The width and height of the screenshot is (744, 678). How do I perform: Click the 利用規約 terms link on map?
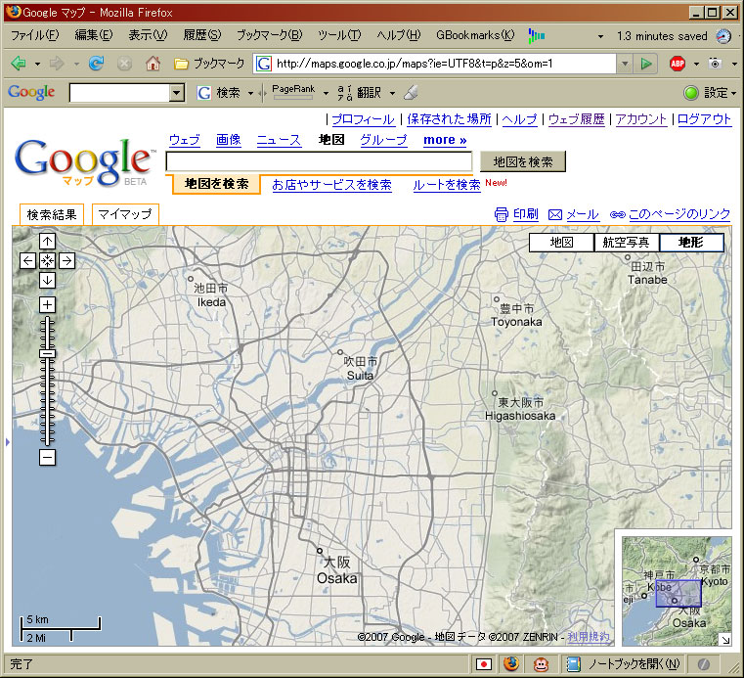(589, 637)
